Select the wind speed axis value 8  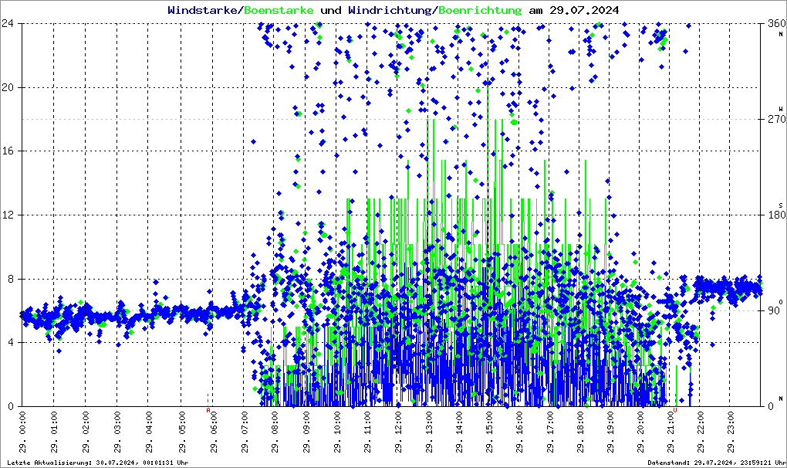(x=11, y=279)
